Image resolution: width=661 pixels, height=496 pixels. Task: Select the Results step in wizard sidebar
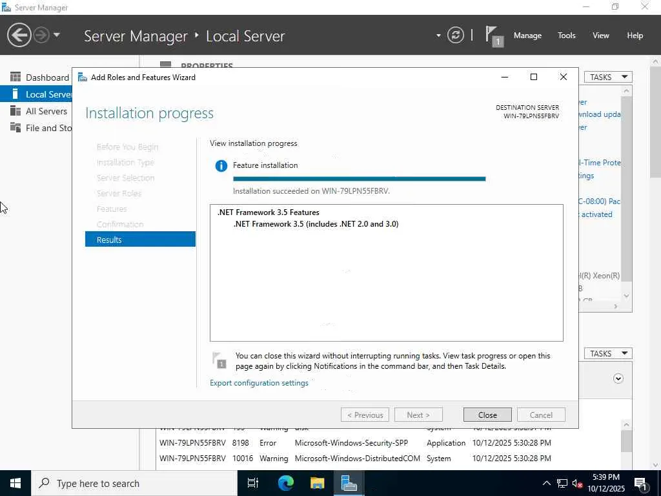[x=140, y=240]
